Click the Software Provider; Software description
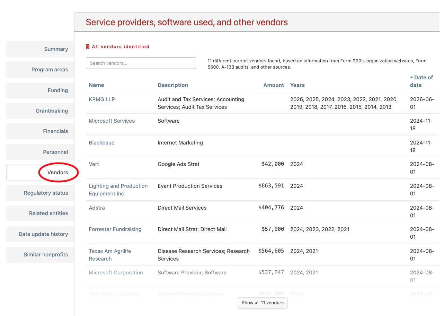Screen dimensions: 444x316 tap(192, 273)
